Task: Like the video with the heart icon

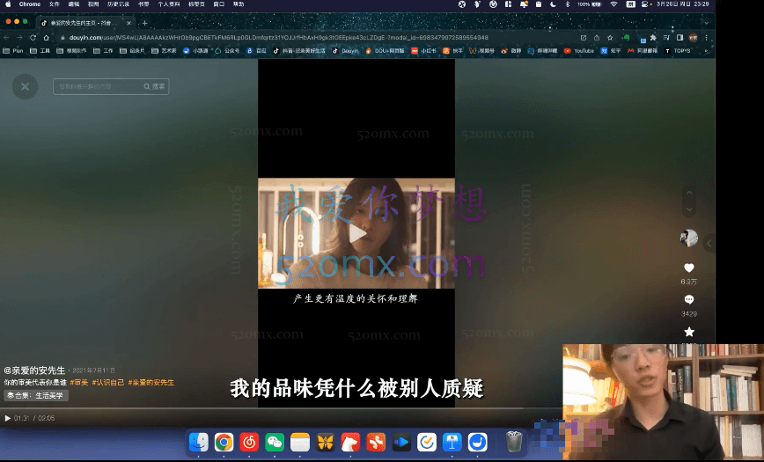Action: [689, 268]
